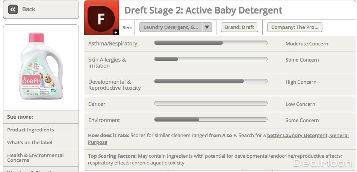Open What's on the label section
Viewport: 357px width, 172px height.
(30, 142)
